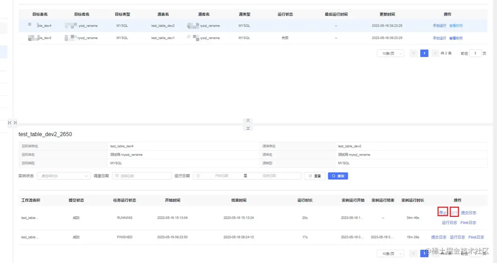Screen dimensions: 497x263
Task: Click the downward double-chevron splitter icon
Action: (x=248, y=128)
